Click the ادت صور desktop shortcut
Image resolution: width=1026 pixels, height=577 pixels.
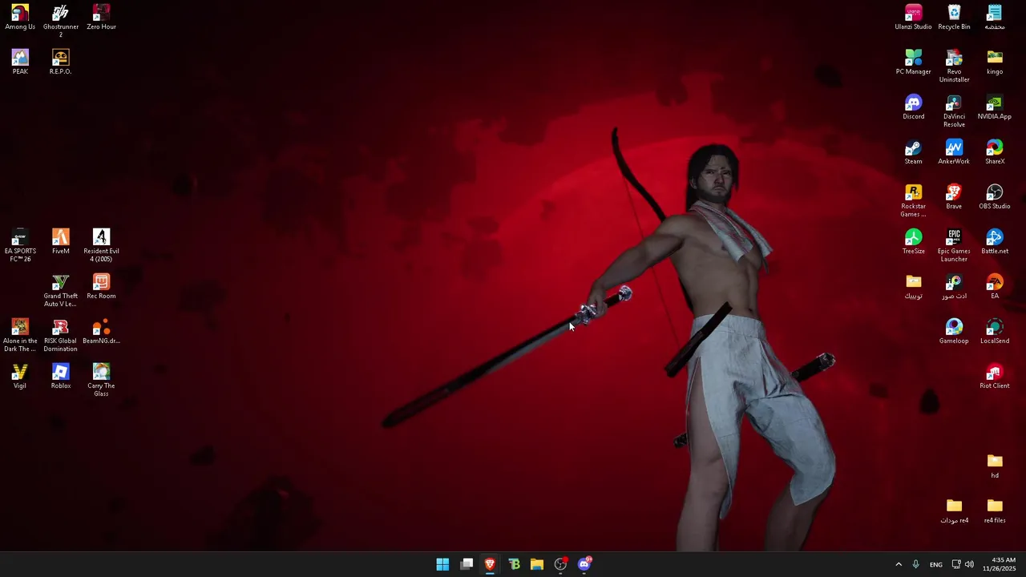954,287
